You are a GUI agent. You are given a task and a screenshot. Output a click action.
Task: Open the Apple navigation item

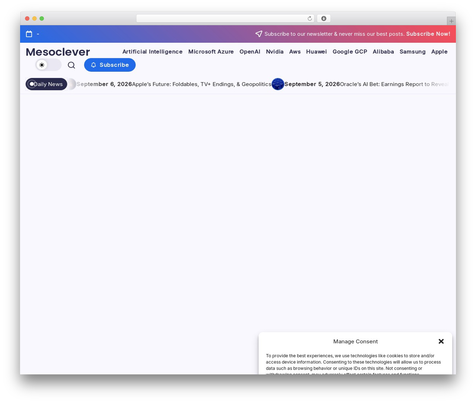pos(439,52)
